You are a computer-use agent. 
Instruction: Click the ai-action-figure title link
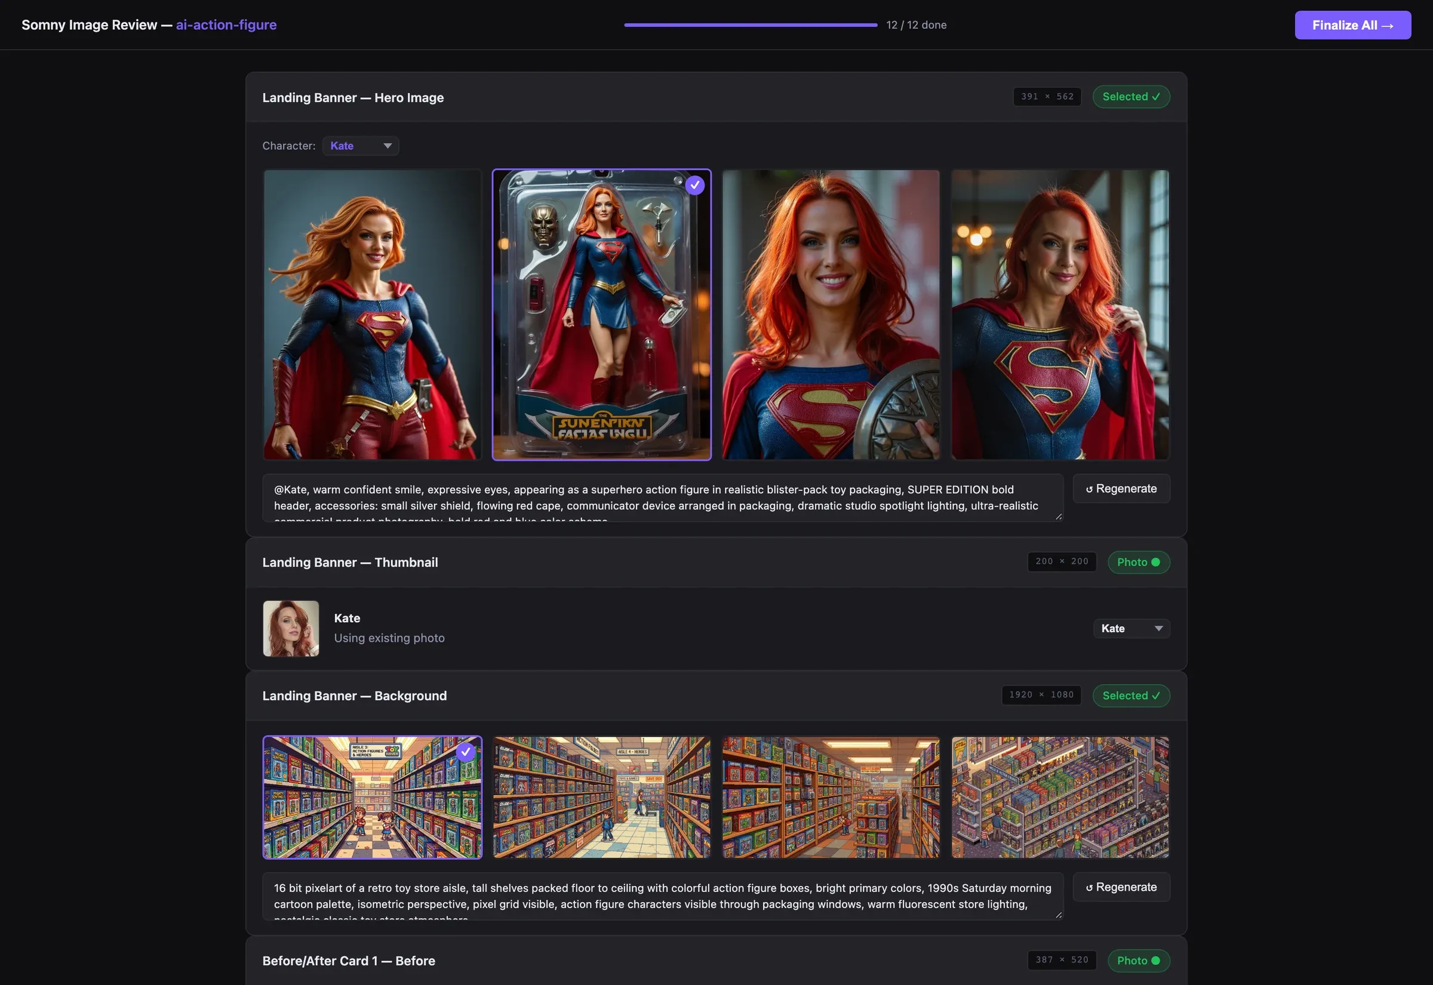226,24
